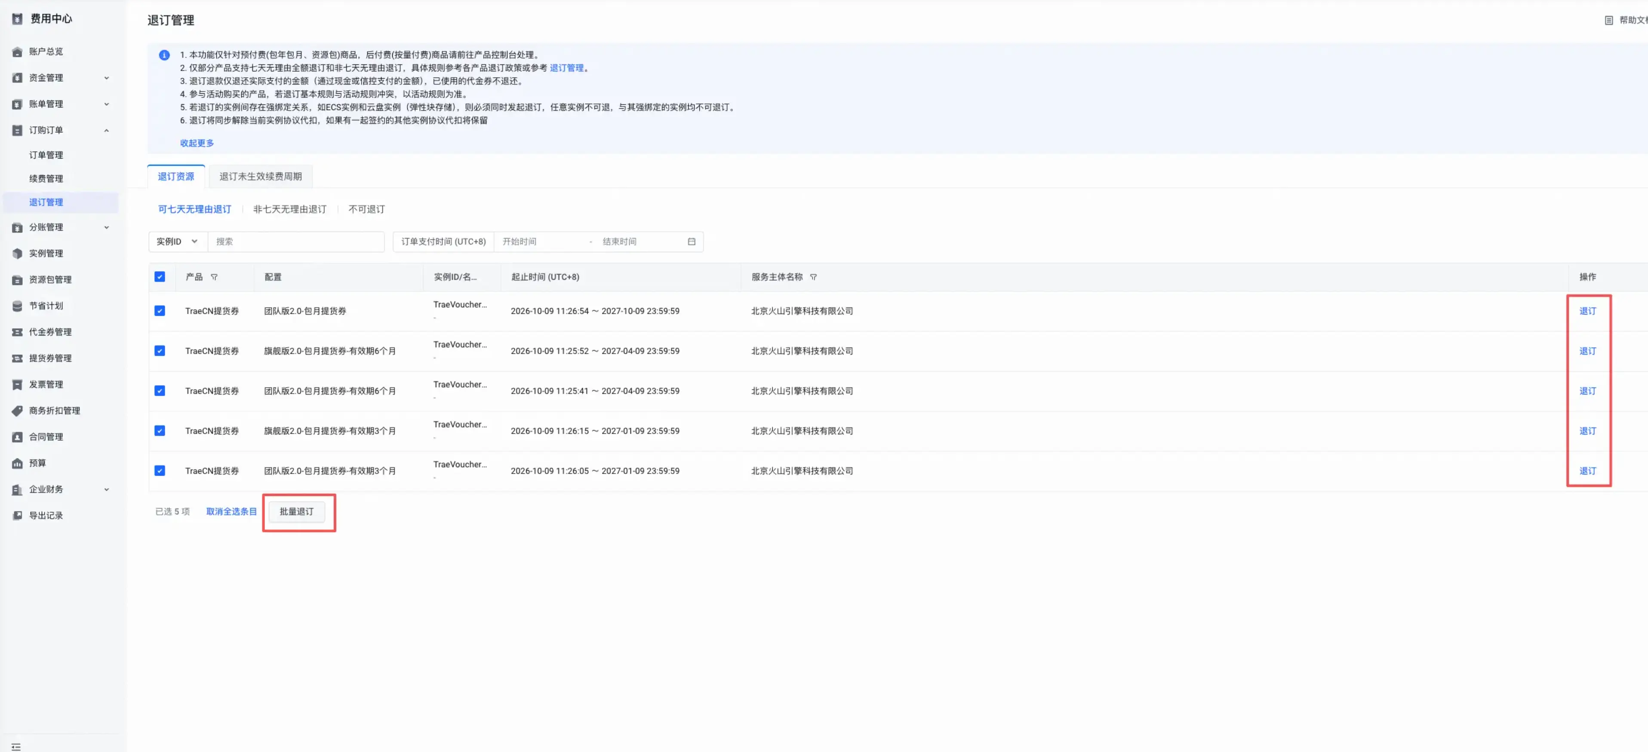Screen dimensions: 1648x752
Task: Uncheck 旗舰版2.0-包月提货券-有效期3个月 row checkbox
Action: (x=160, y=431)
